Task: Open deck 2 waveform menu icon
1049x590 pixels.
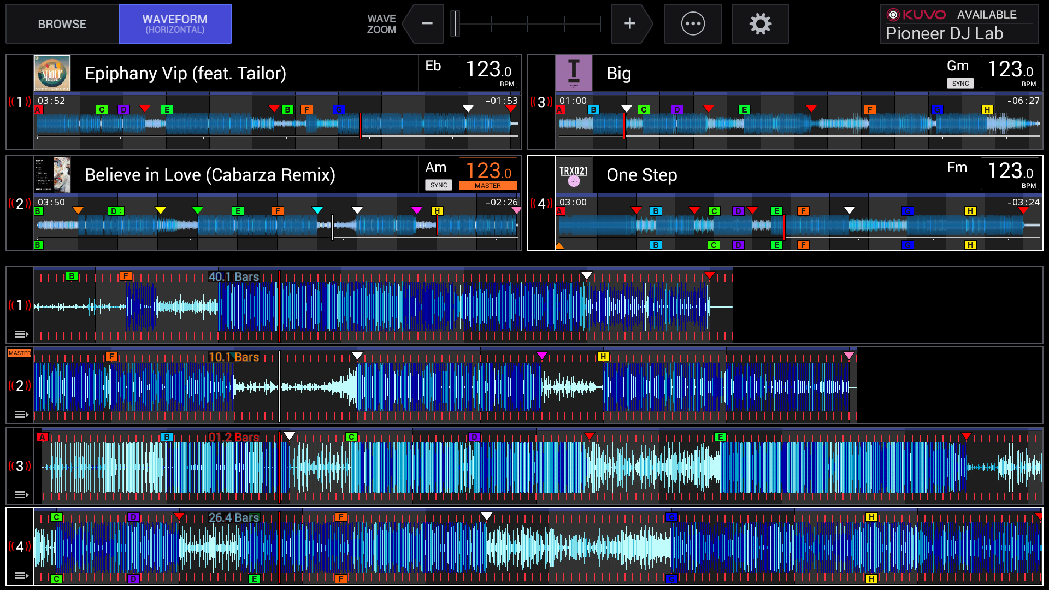Action: click(x=21, y=414)
